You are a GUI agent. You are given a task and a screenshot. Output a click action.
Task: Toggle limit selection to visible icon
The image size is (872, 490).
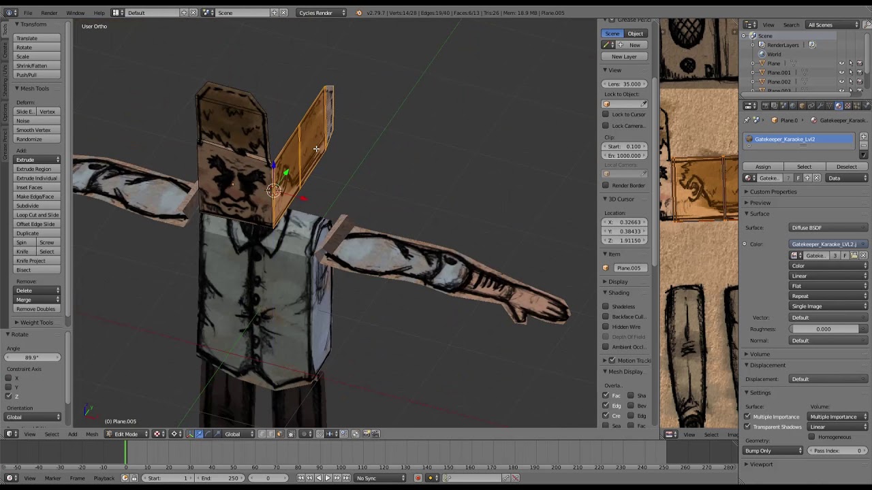[x=292, y=434]
